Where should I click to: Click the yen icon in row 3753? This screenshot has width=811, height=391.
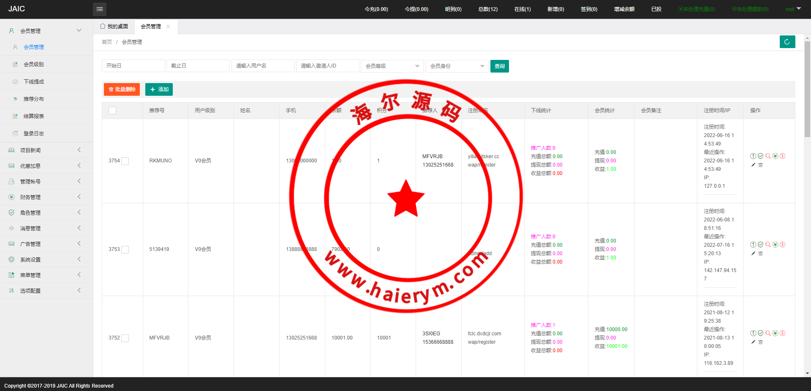point(775,245)
